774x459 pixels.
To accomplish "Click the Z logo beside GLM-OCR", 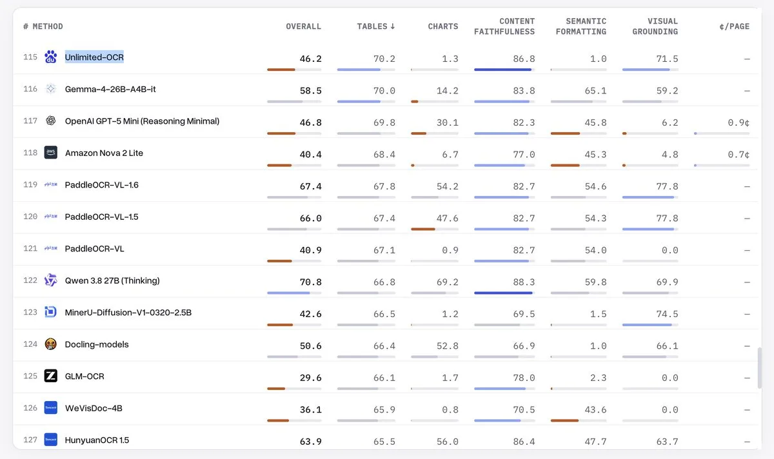I will (x=51, y=376).
